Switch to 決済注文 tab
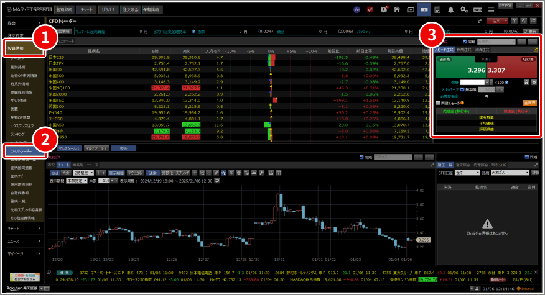Screen dimensions: 545x295 (x=482, y=50)
